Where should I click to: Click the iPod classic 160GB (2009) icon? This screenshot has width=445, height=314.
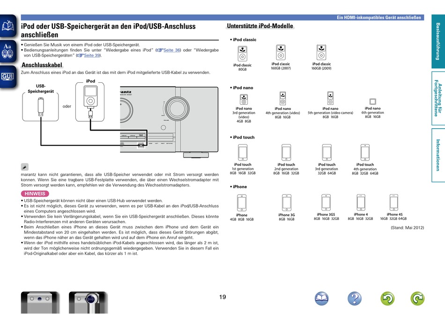pos(321,52)
